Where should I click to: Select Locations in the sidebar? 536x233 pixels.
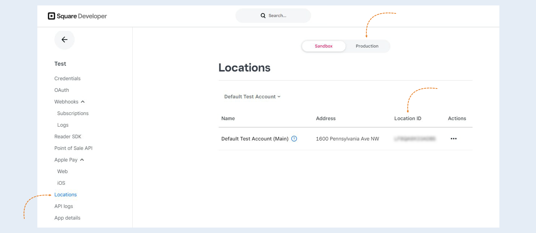click(x=66, y=195)
